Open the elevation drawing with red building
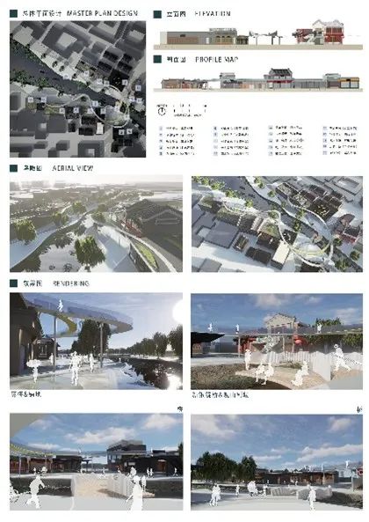This screenshot has height=522, width=369. (x=258, y=34)
